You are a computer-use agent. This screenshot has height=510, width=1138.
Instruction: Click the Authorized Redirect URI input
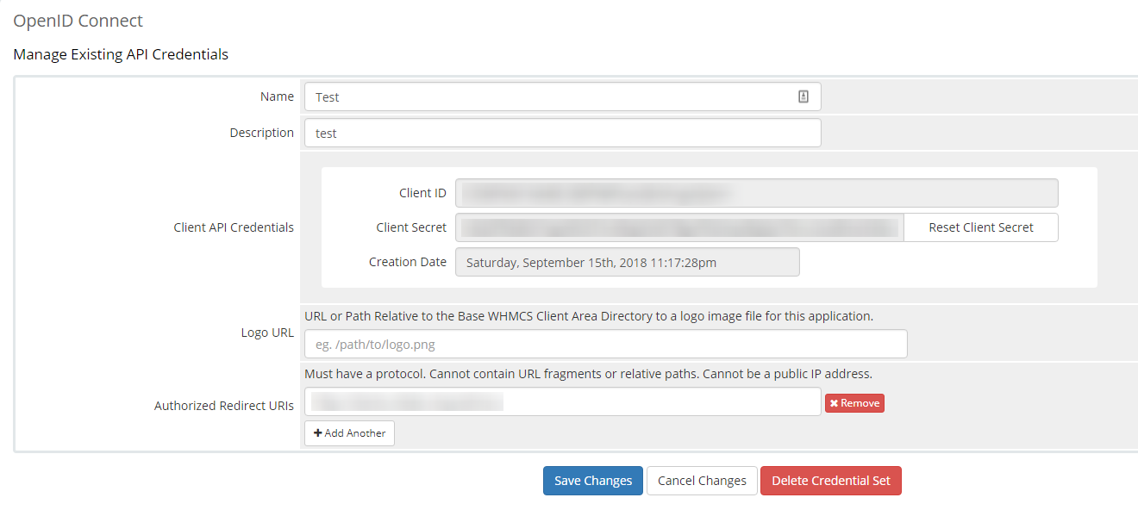click(562, 401)
